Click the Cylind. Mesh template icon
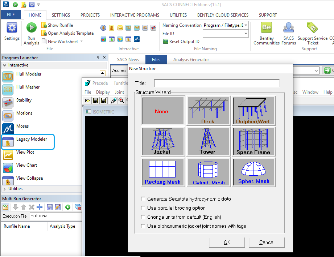This screenshot has height=257, width=334. click(209, 172)
